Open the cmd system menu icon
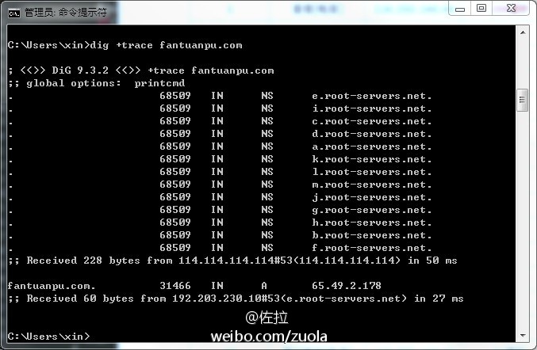 (x=14, y=13)
